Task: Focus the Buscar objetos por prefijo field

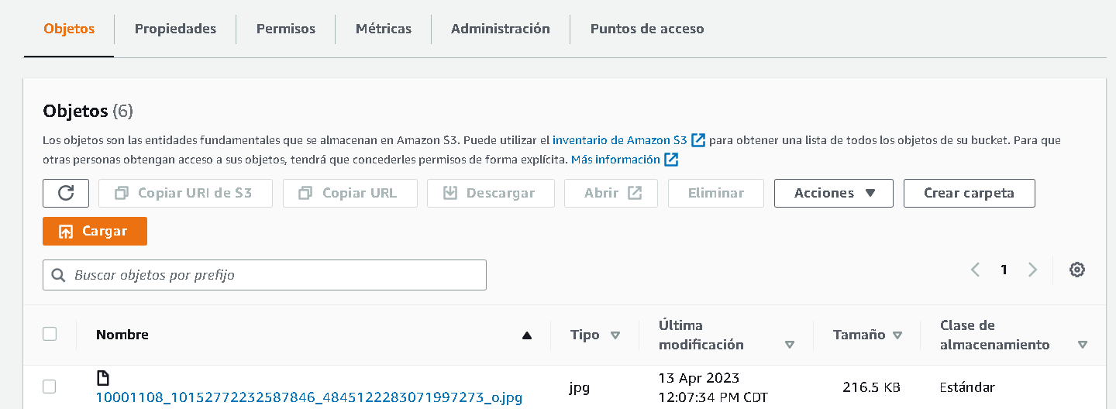Action: coord(271,275)
